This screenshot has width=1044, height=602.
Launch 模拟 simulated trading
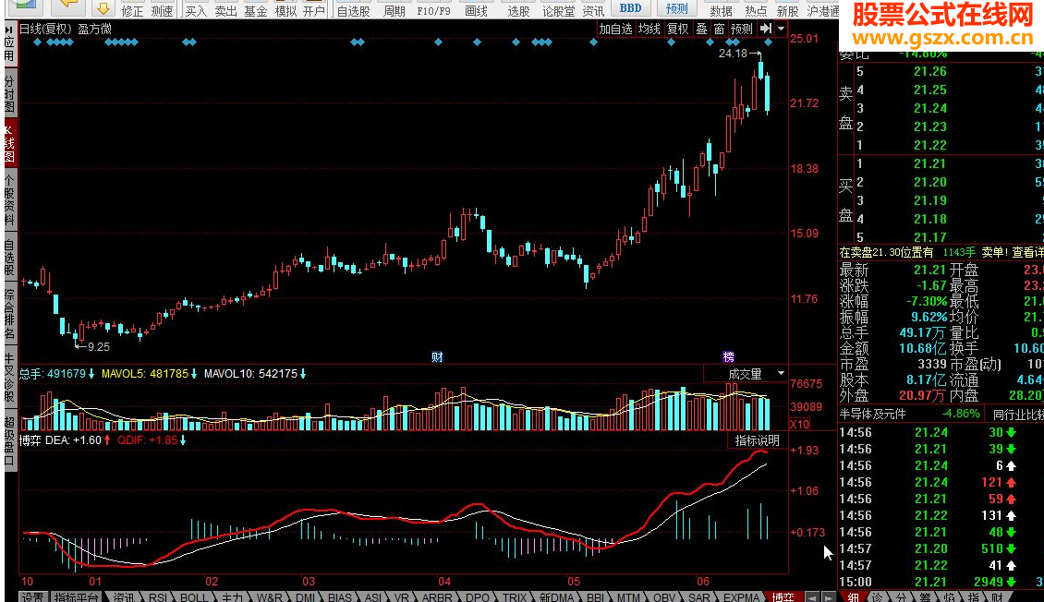click(285, 8)
